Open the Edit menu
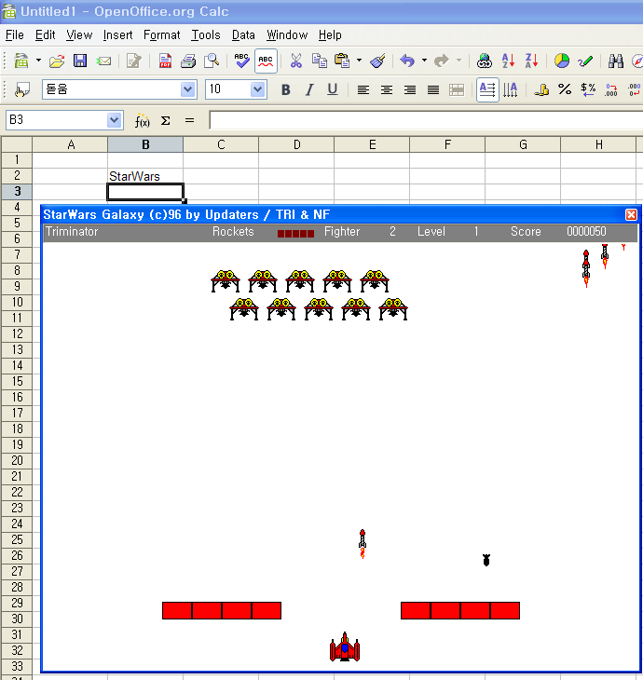 tap(45, 35)
